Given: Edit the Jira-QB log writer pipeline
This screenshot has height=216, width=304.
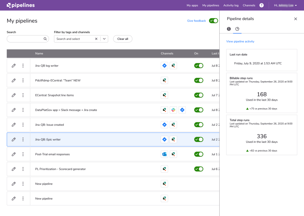Looking at the screenshot, I should 14,66.
